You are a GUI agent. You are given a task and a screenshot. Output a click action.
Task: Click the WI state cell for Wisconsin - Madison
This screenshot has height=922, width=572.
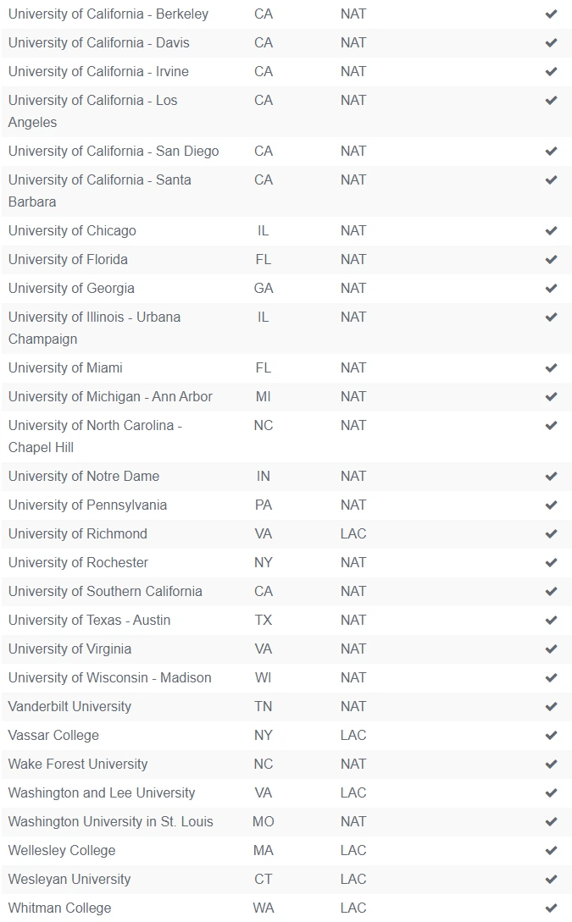pos(264,677)
